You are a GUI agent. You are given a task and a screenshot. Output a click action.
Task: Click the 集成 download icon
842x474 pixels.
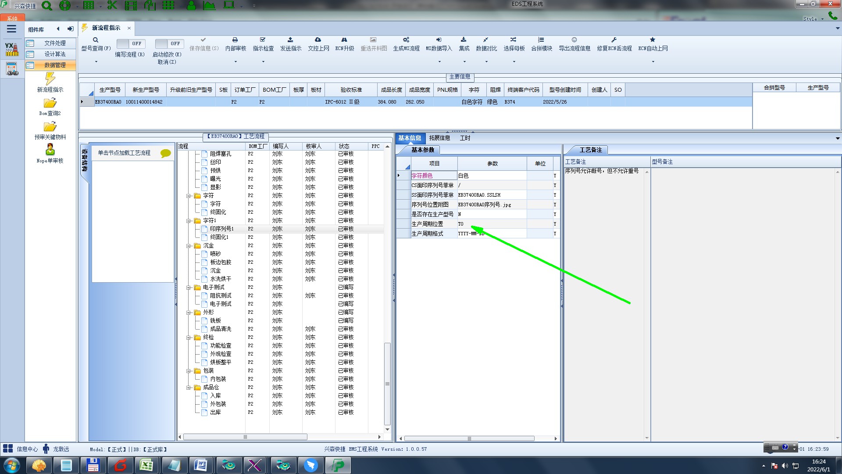click(x=464, y=40)
